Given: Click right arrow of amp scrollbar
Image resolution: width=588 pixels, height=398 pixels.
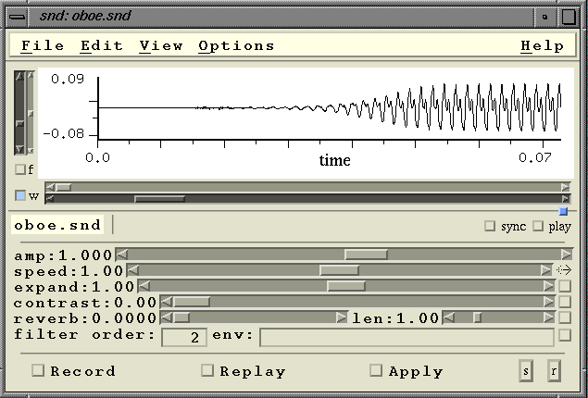Looking at the screenshot, I should pos(567,255).
